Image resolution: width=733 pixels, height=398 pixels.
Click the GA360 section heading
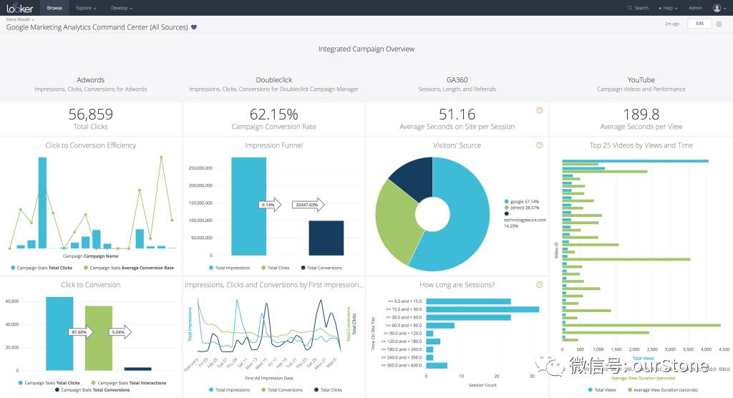tap(457, 80)
